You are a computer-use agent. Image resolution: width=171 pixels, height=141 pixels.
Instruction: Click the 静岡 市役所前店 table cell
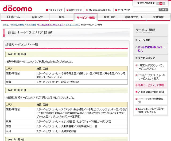click(82, 82)
